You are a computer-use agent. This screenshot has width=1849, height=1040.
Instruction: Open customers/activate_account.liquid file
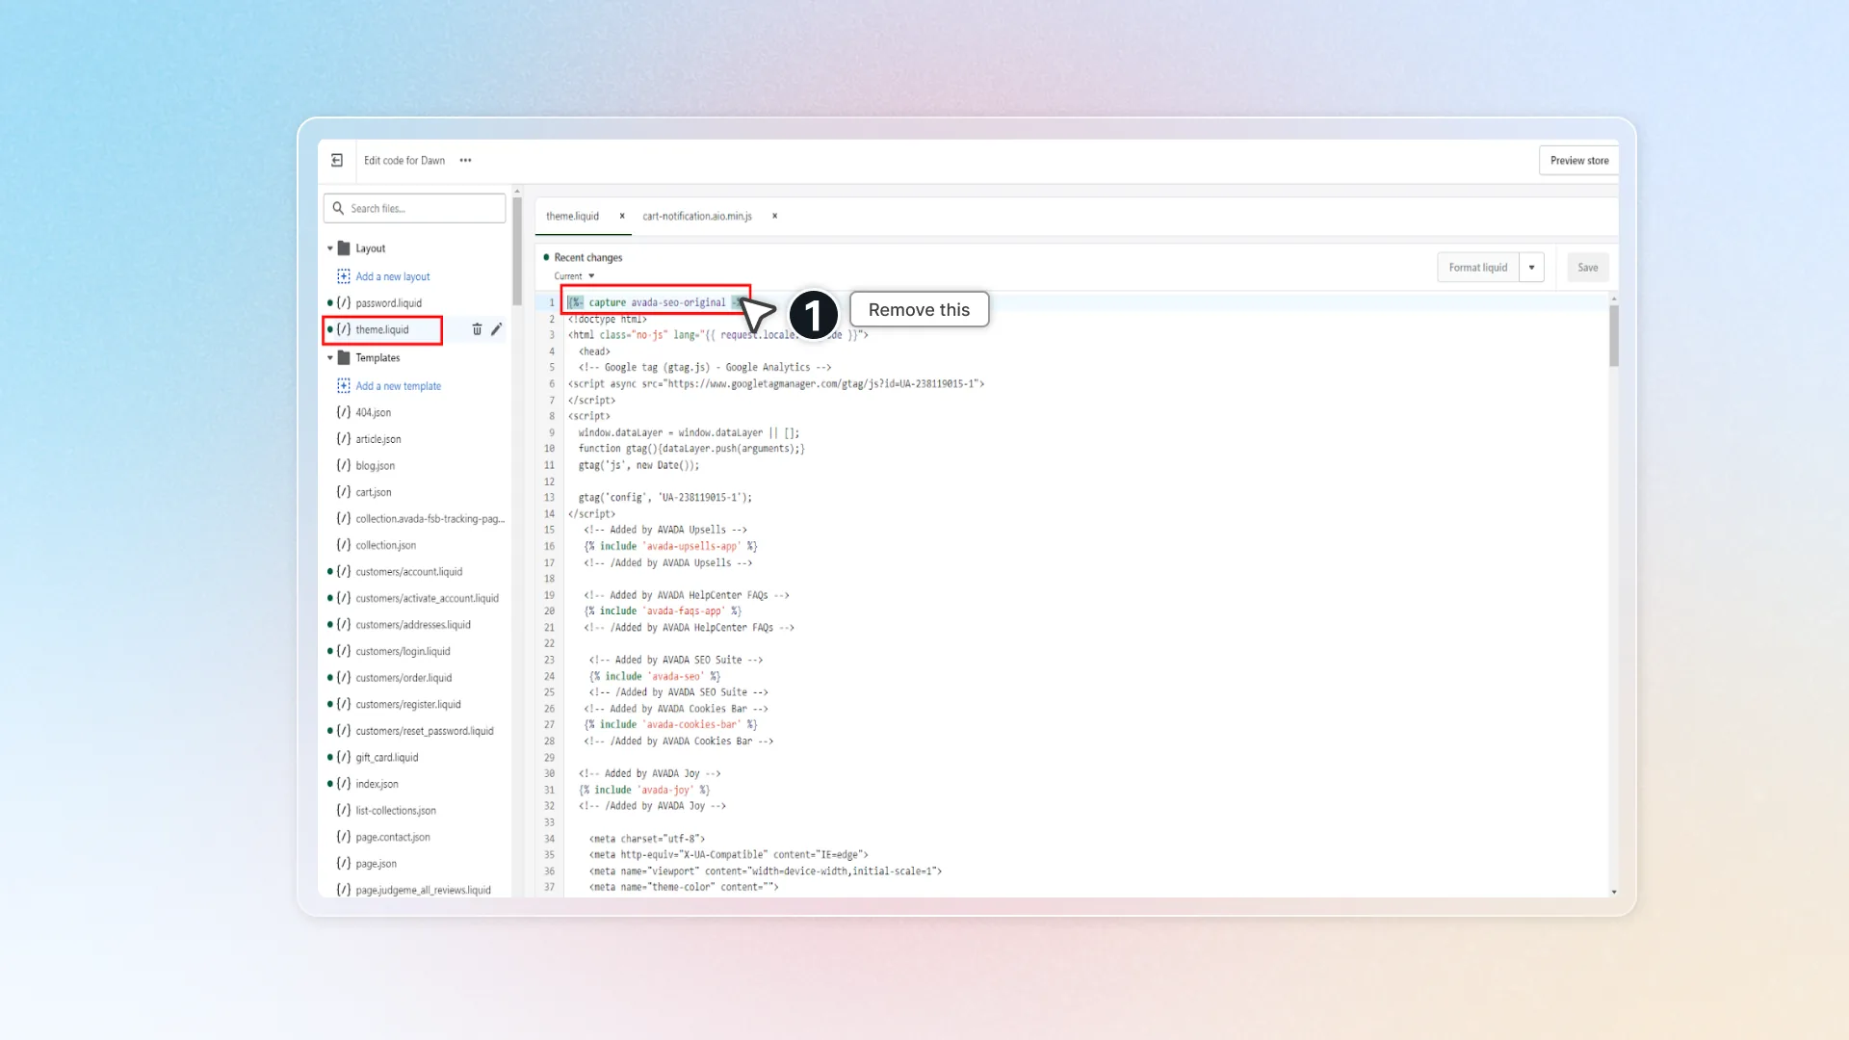(x=428, y=599)
